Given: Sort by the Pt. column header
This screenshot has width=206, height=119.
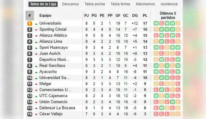Looking at the screenshot, I should point(145,15).
